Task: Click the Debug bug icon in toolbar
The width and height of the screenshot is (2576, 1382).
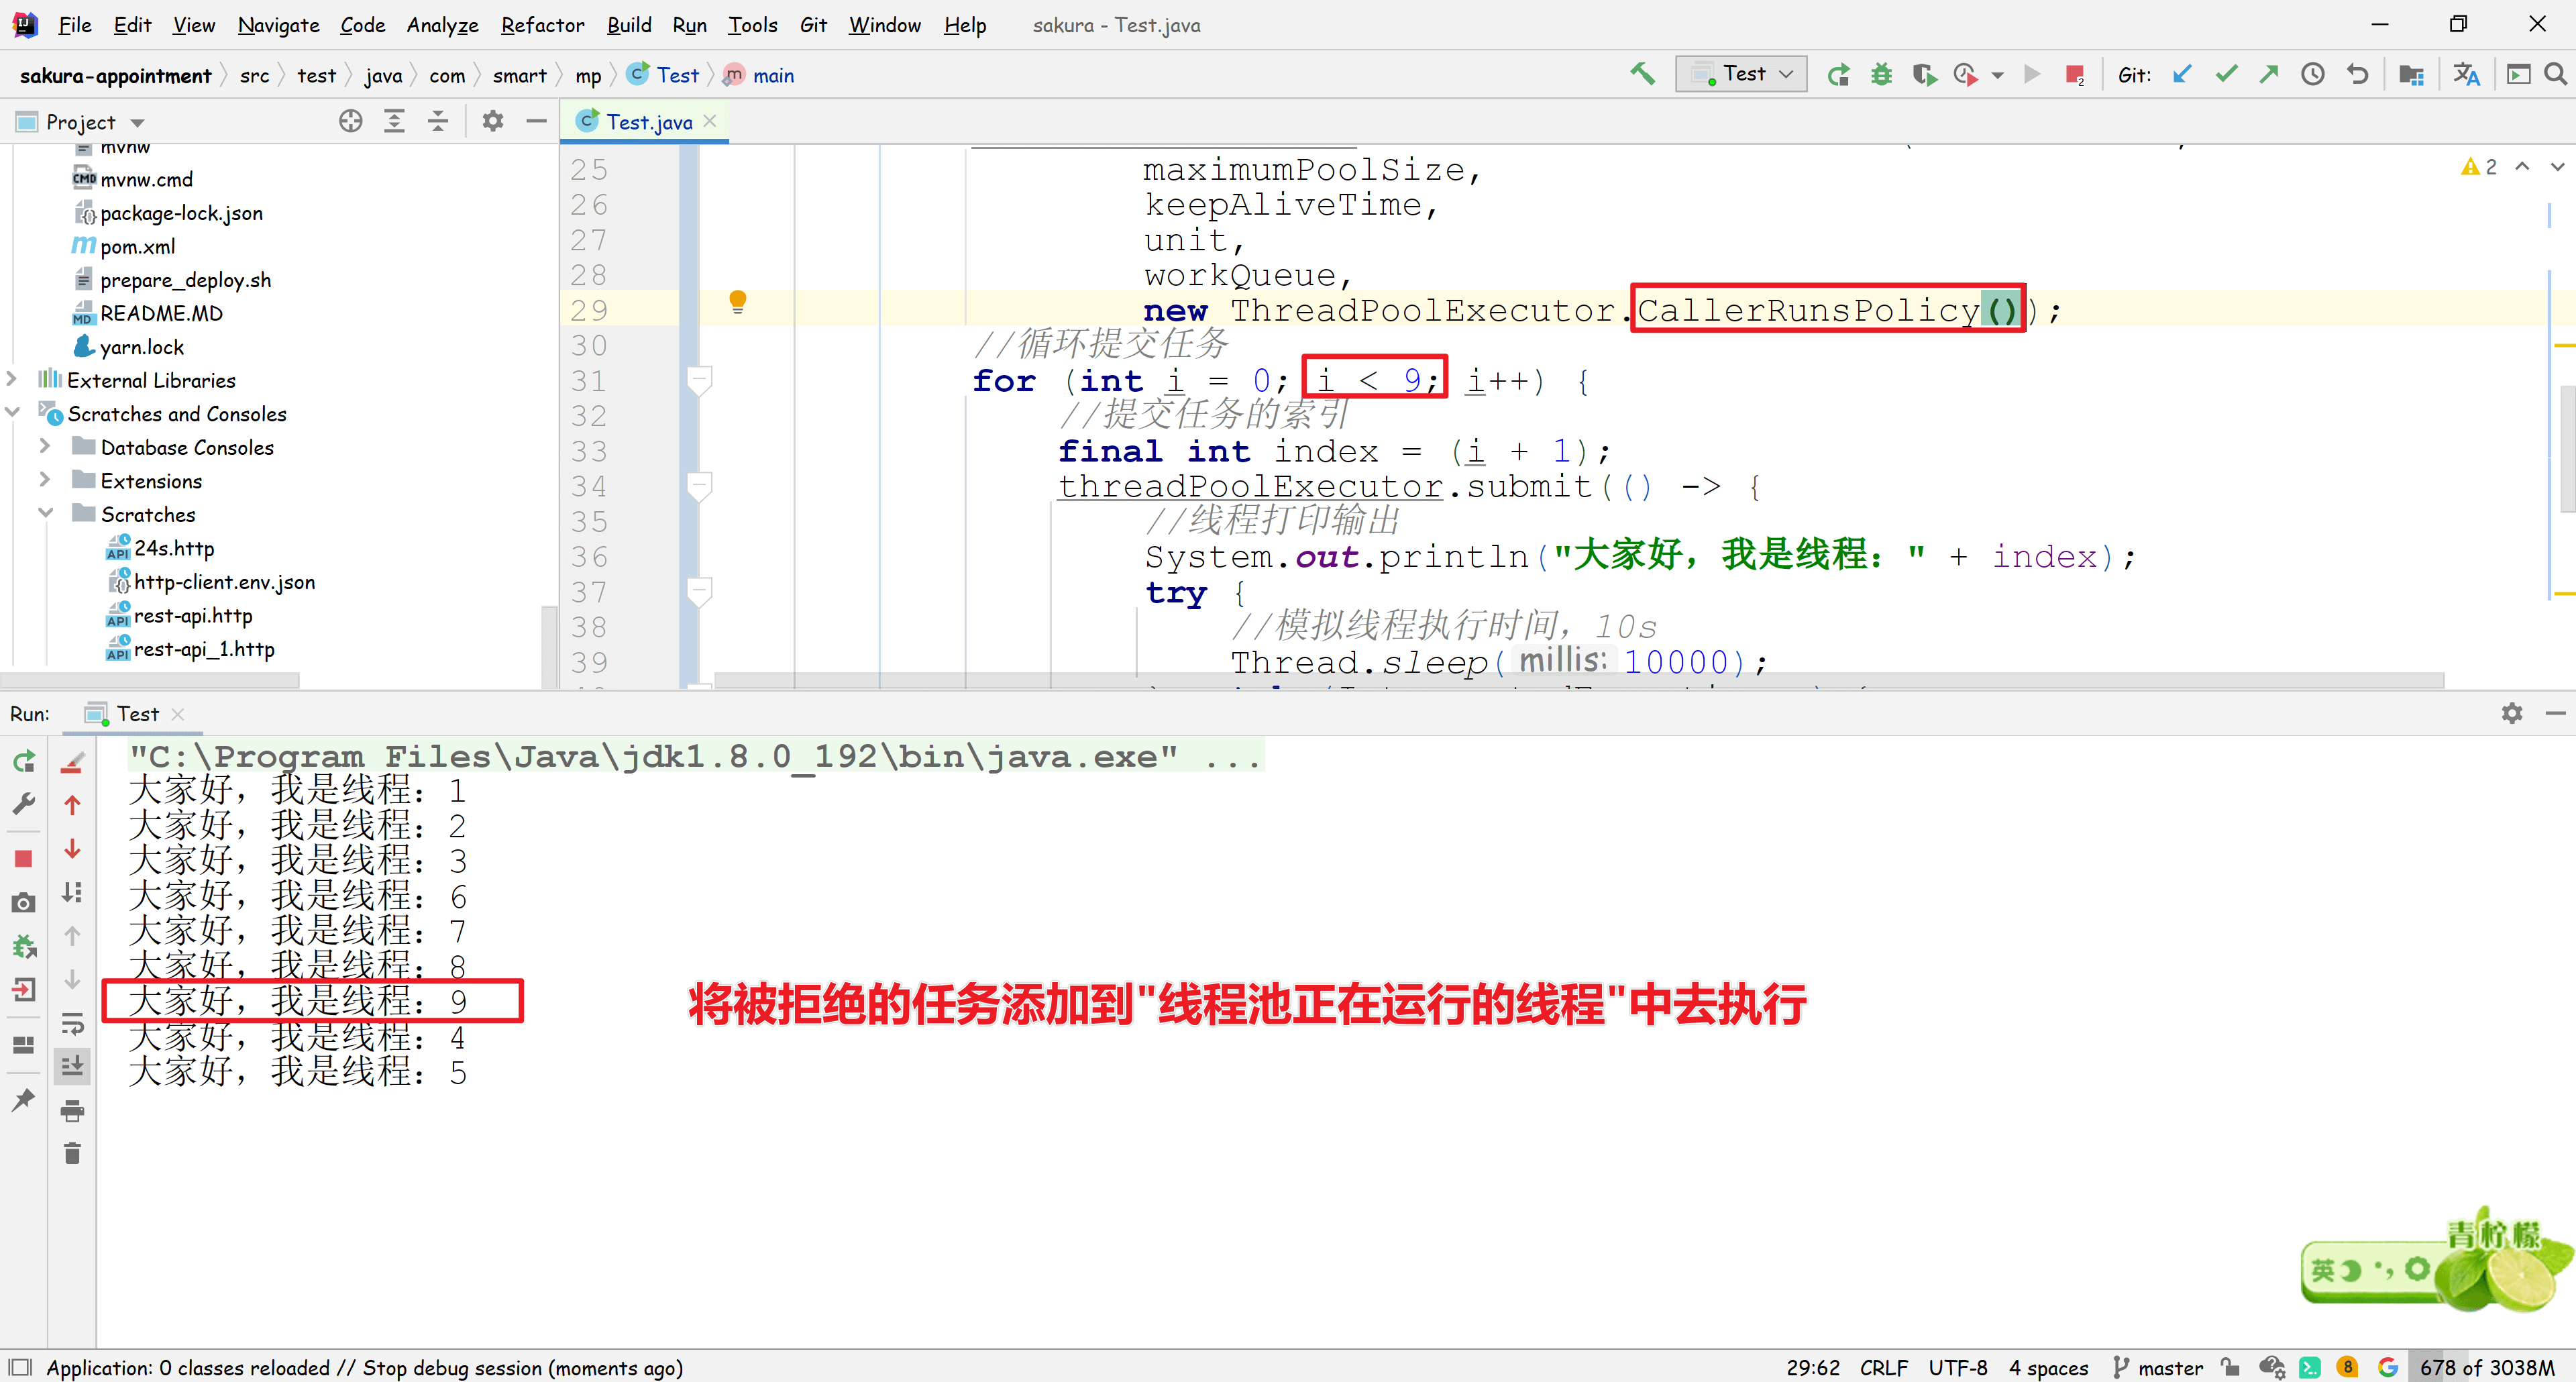Action: [1881, 74]
